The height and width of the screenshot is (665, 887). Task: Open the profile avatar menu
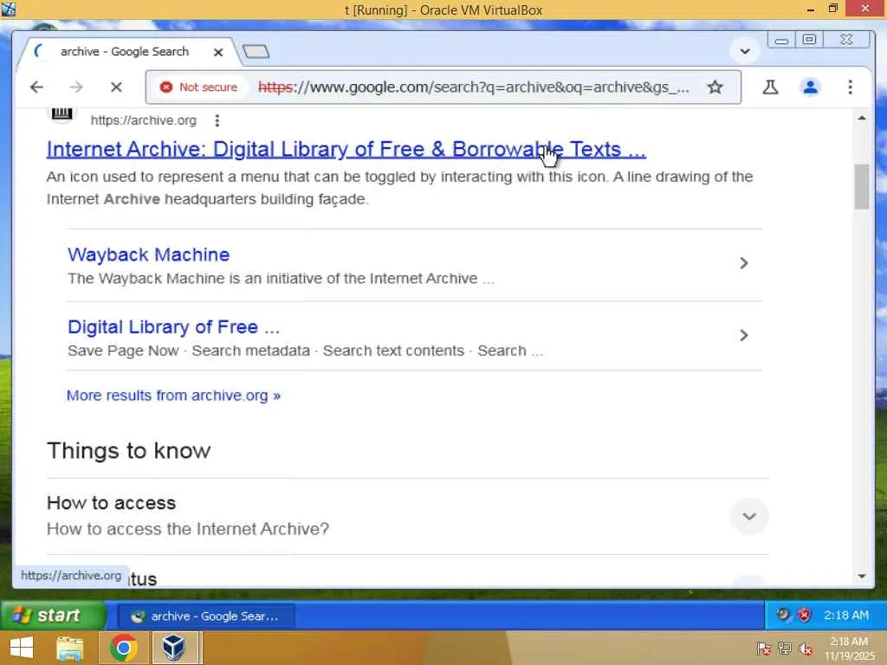pyautogui.click(x=810, y=87)
